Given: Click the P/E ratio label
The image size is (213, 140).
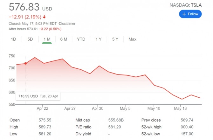Looking at the screenshot, I should pos(83,127).
